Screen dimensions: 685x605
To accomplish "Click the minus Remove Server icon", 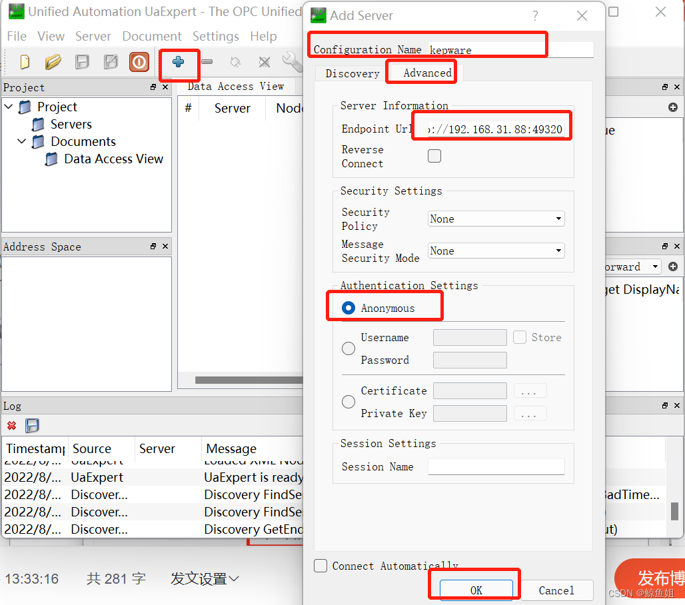I will click(x=207, y=61).
